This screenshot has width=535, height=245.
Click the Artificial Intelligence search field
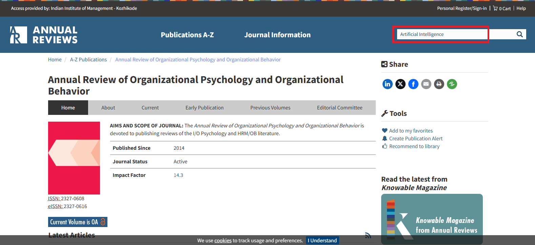[x=440, y=34]
